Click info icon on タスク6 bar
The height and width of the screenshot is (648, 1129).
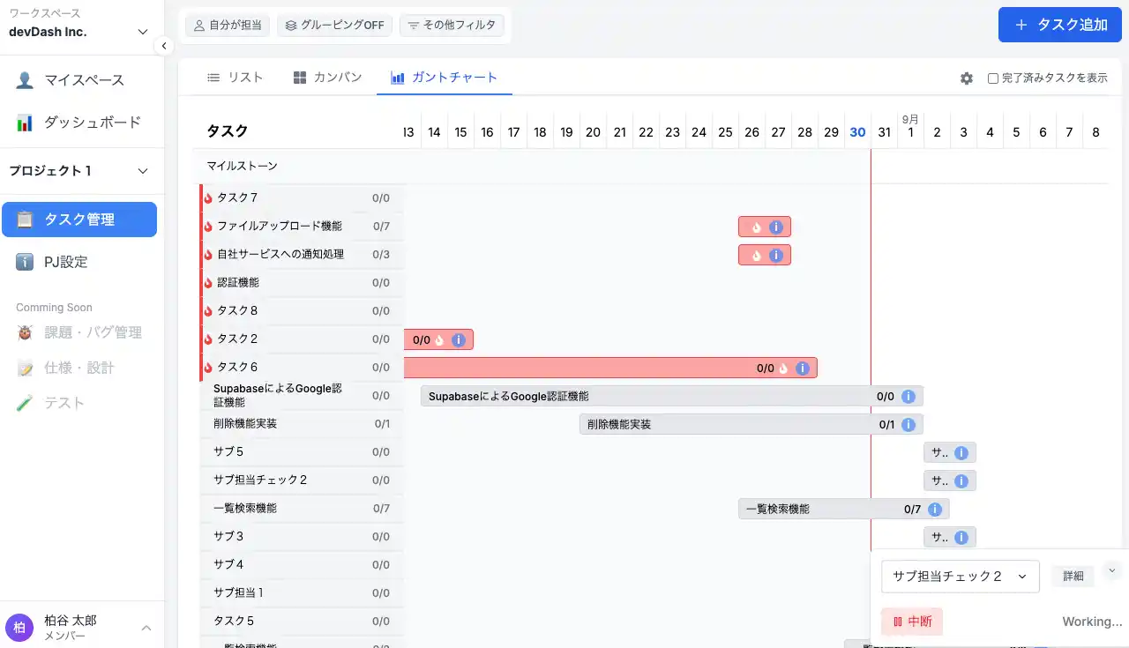803,369
